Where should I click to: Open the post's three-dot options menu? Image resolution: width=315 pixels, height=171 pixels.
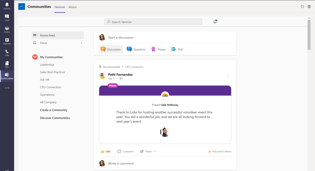click(228, 76)
